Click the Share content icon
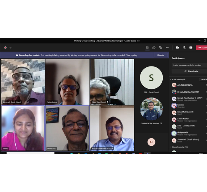207x192 pixels. coord(191,48)
